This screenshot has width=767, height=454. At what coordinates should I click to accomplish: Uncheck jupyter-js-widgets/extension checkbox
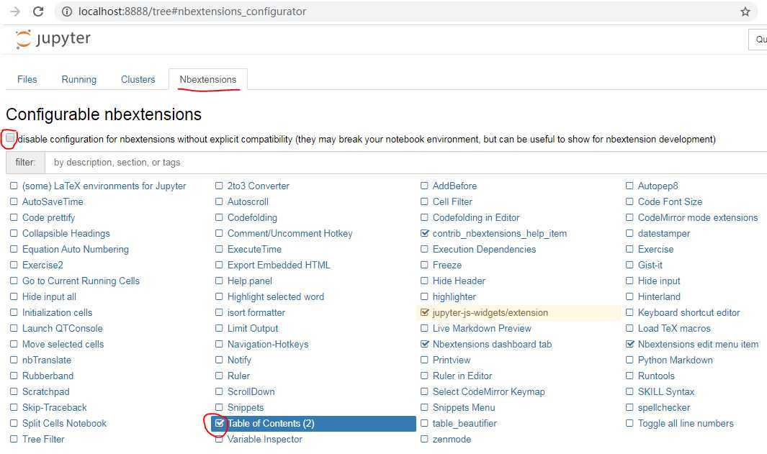[x=425, y=312]
